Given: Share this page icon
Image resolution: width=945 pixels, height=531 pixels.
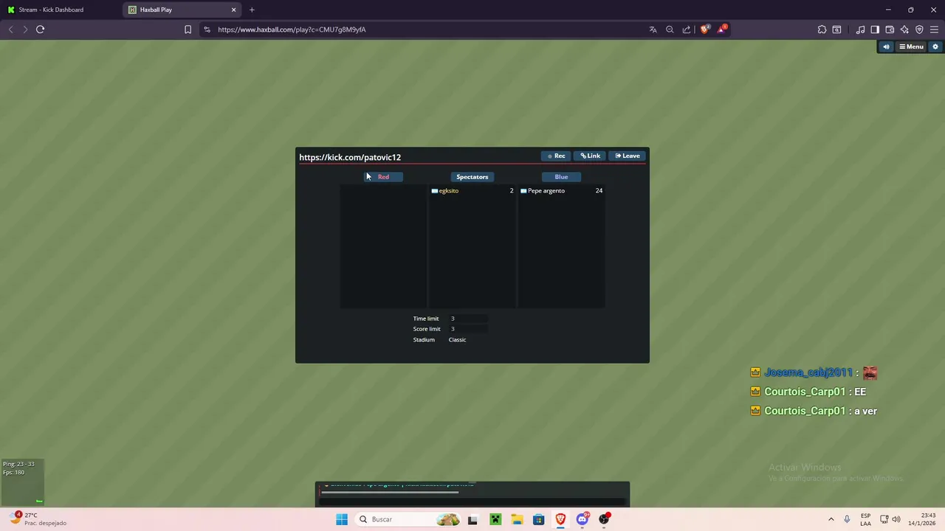Looking at the screenshot, I should (x=687, y=29).
